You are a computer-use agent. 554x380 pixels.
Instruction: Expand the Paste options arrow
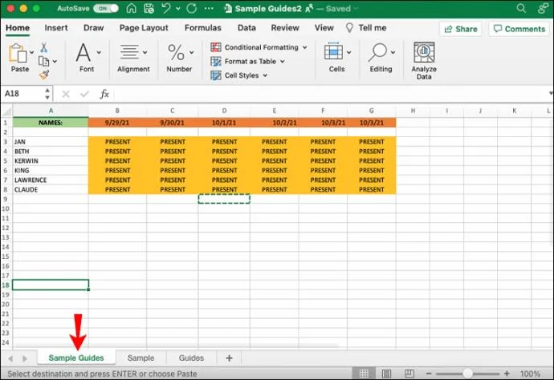pyautogui.click(x=32, y=53)
